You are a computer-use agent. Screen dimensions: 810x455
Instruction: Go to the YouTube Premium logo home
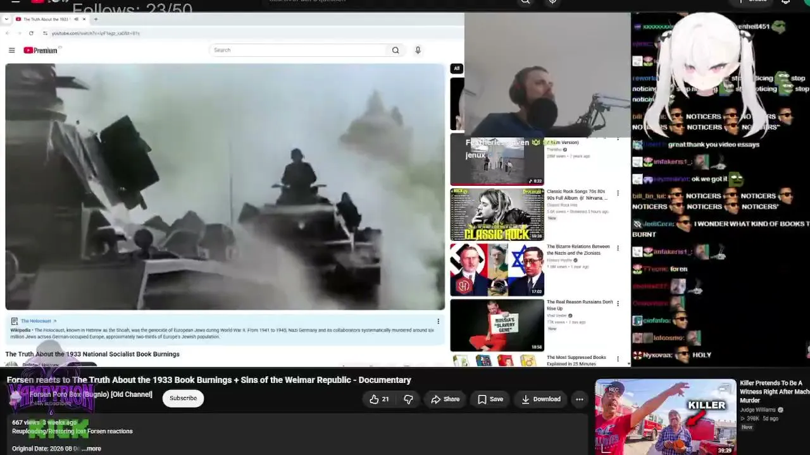pos(40,50)
